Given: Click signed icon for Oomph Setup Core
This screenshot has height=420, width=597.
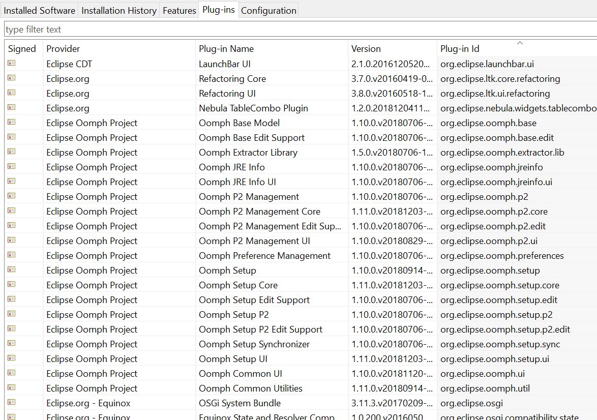Looking at the screenshot, I should click(11, 284).
